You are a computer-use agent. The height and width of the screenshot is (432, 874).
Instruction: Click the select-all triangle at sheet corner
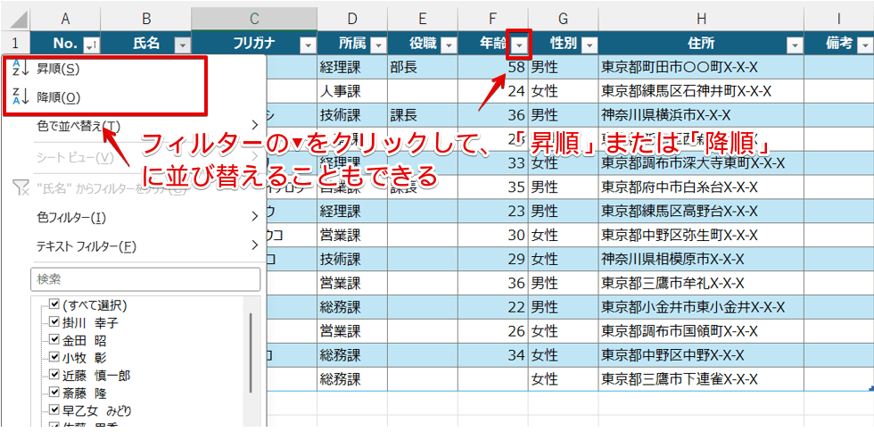point(19,21)
